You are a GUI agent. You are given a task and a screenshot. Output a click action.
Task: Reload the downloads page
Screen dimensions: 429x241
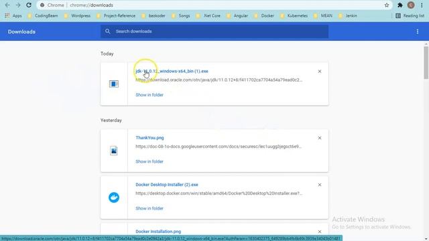click(x=29, y=5)
